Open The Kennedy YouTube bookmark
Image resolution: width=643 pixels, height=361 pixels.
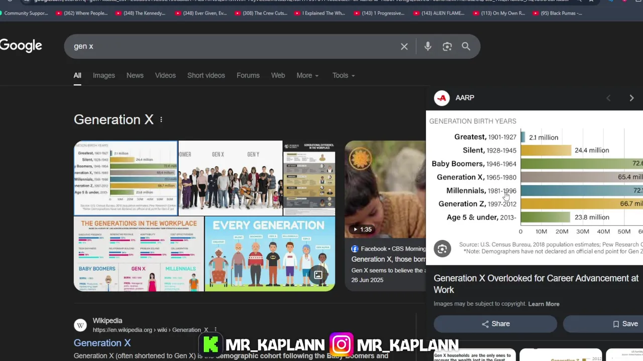pyautogui.click(x=140, y=13)
